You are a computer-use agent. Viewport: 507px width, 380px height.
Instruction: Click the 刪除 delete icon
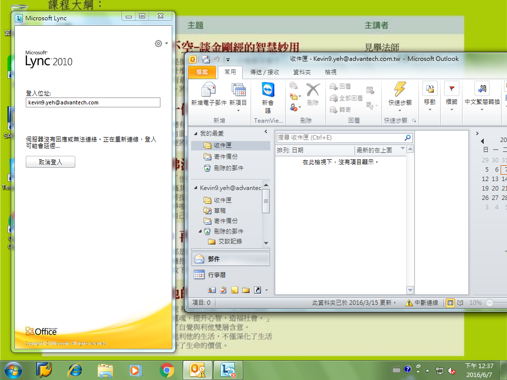click(x=313, y=95)
